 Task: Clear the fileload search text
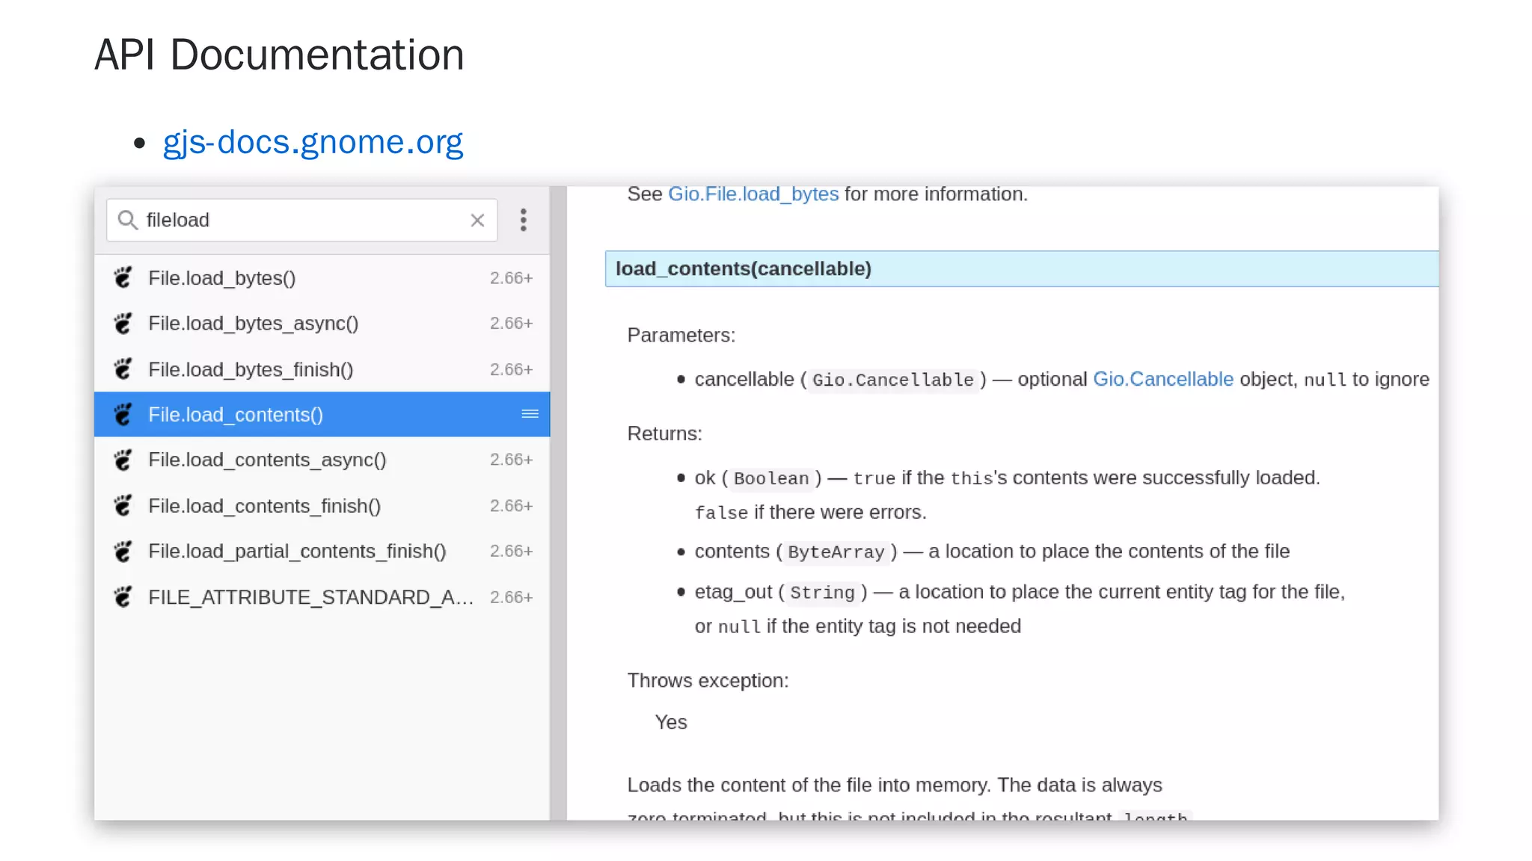[477, 220]
